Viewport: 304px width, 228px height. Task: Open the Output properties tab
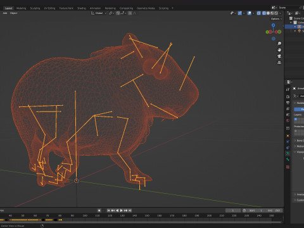point(288,103)
